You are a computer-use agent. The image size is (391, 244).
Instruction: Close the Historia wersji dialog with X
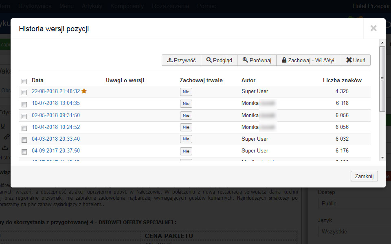click(373, 28)
